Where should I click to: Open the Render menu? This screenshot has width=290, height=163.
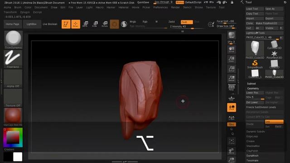(x=175, y=7)
